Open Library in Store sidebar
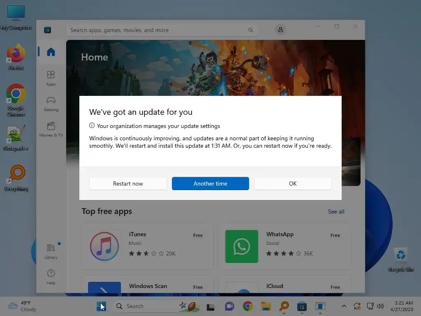This screenshot has width=421, height=316. tap(51, 251)
